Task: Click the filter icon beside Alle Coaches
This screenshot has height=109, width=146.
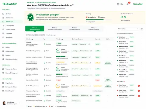Action: click(x=142, y=29)
